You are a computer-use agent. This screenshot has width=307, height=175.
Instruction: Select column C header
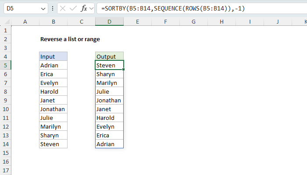pos(82,22)
